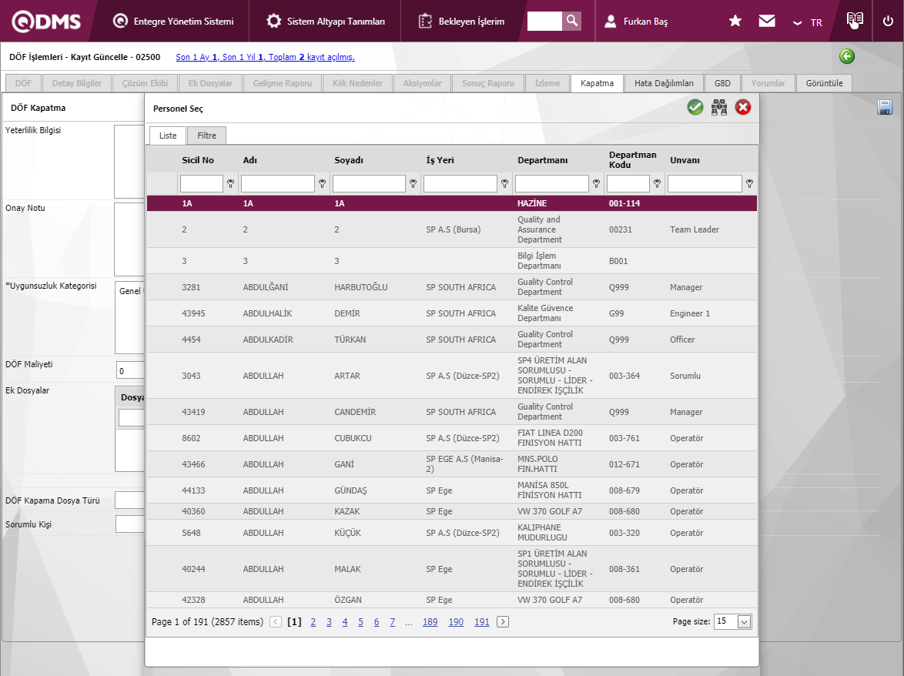Open the Sistem Altyapı Tanımları menu
Viewport: 904px width, 676px height.
(x=326, y=21)
